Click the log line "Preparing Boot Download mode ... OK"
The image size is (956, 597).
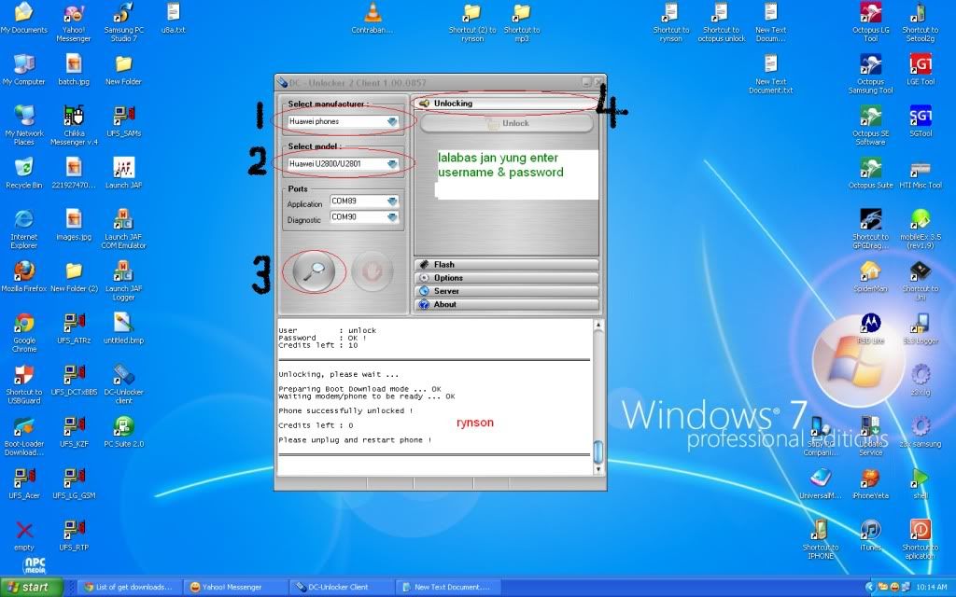click(359, 389)
